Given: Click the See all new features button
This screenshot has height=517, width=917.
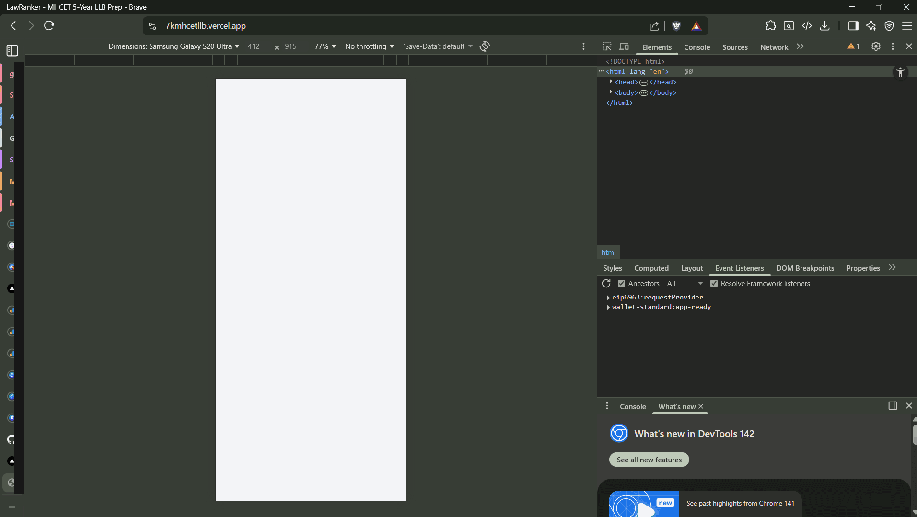Looking at the screenshot, I should point(649,460).
